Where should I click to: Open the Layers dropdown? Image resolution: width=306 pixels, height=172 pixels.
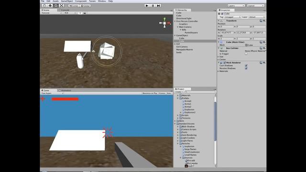[x=236, y=6]
